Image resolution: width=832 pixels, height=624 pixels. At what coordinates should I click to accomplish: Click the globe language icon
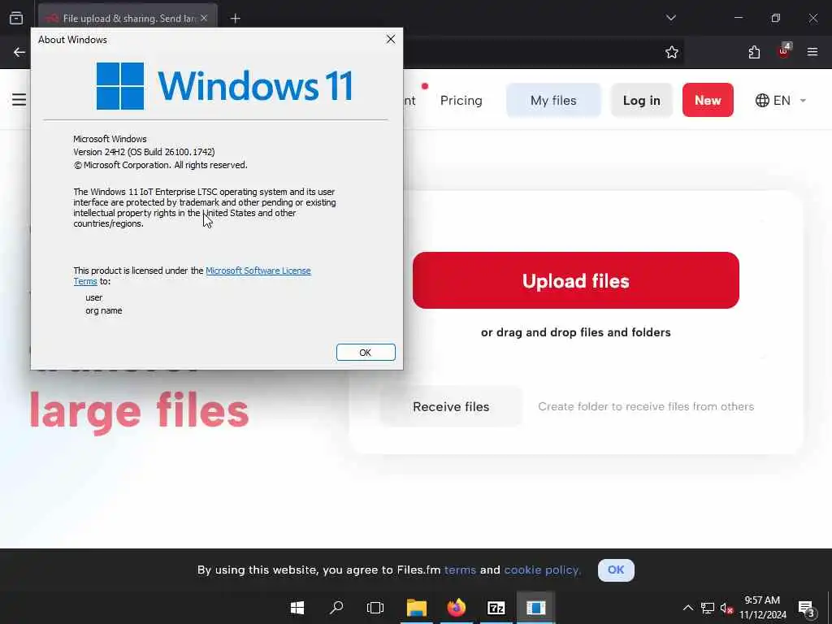coord(762,100)
